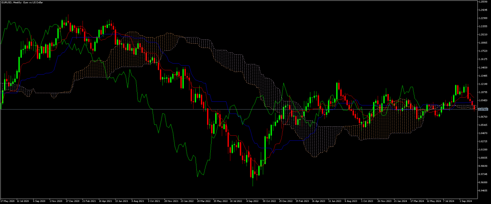Viewport: 491px width, 204px height.
Task: Click the 1 Sep 2024 date label
Action: (x=466, y=201)
